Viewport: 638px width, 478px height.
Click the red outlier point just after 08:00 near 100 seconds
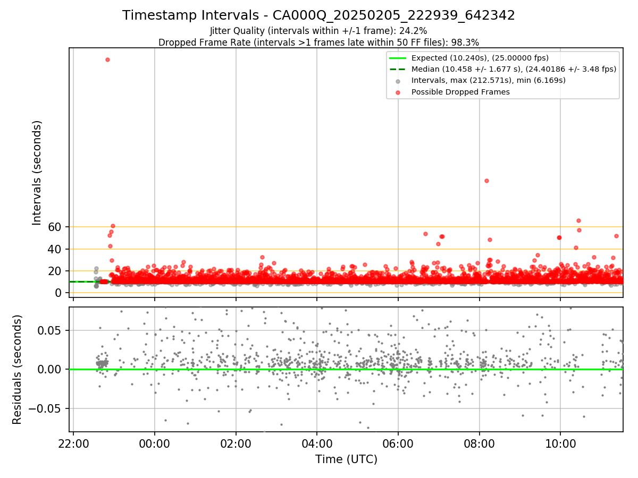pyautogui.click(x=486, y=181)
